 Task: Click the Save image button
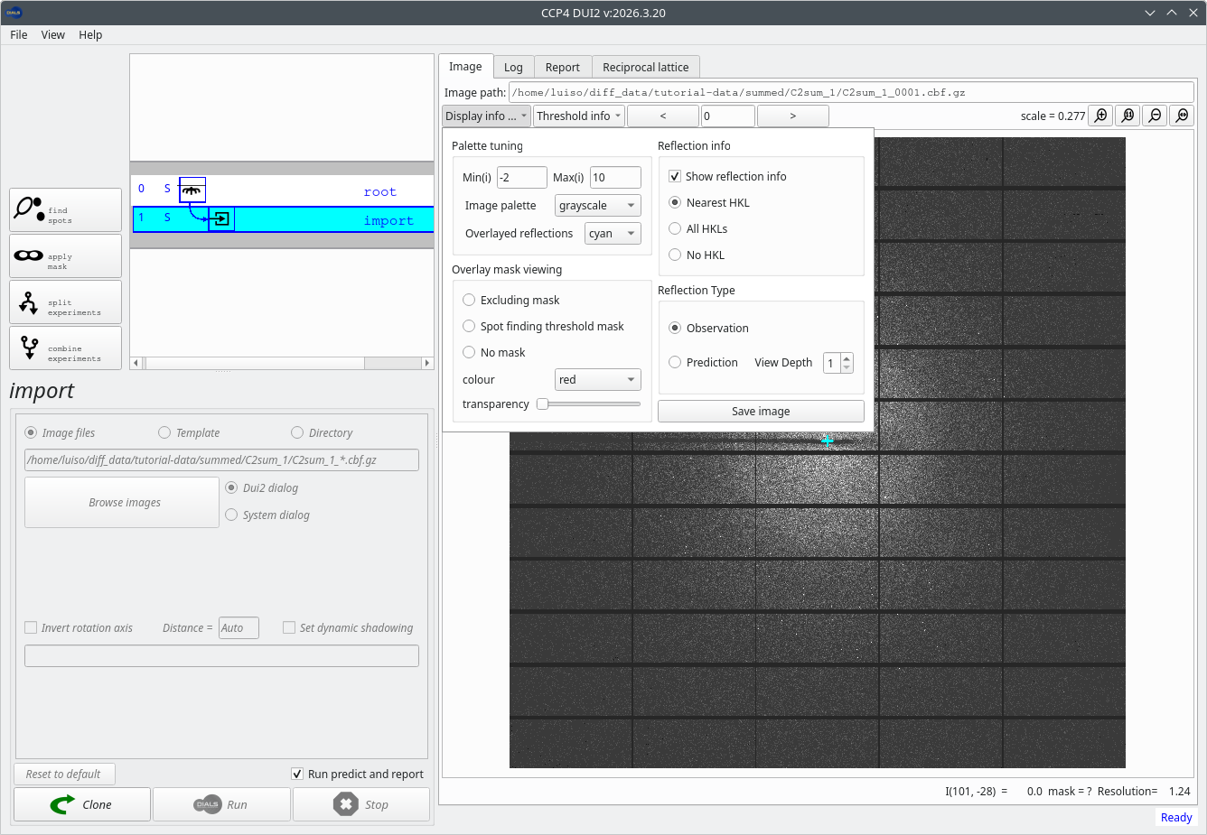point(761,411)
